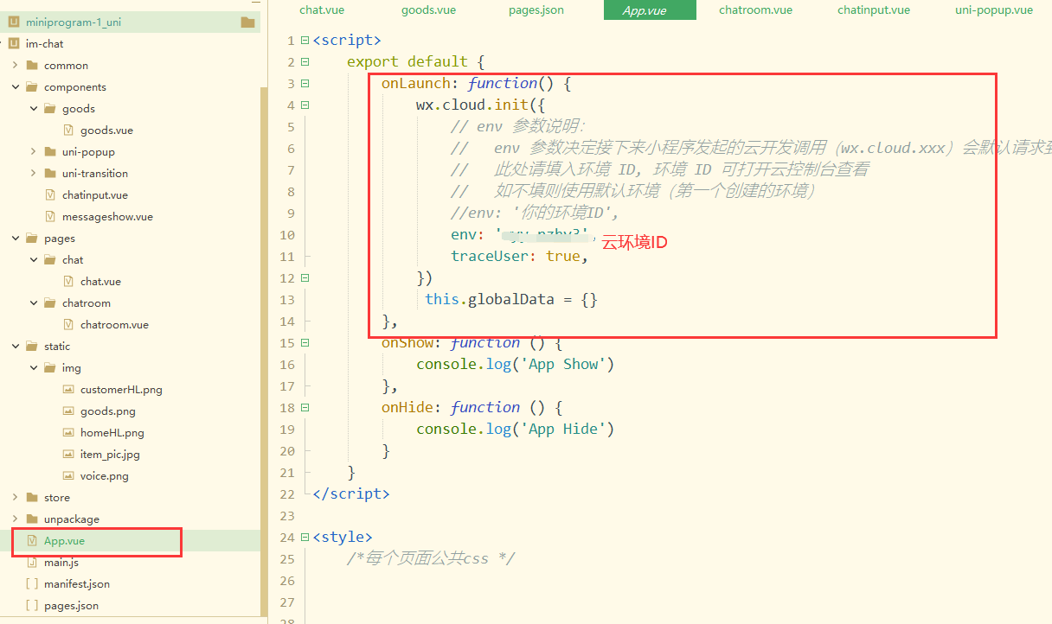This screenshot has height=624, width=1052.
Task: Click the homeHL.png image icon
Action: pos(68,432)
